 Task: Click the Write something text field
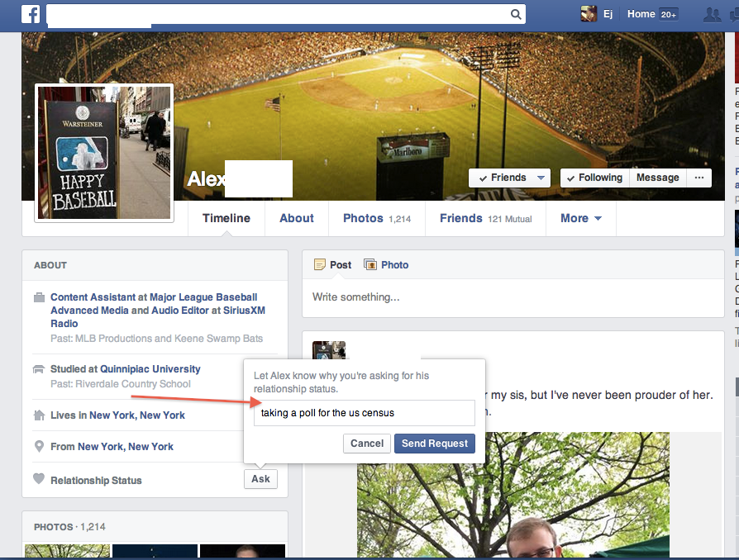click(x=513, y=297)
